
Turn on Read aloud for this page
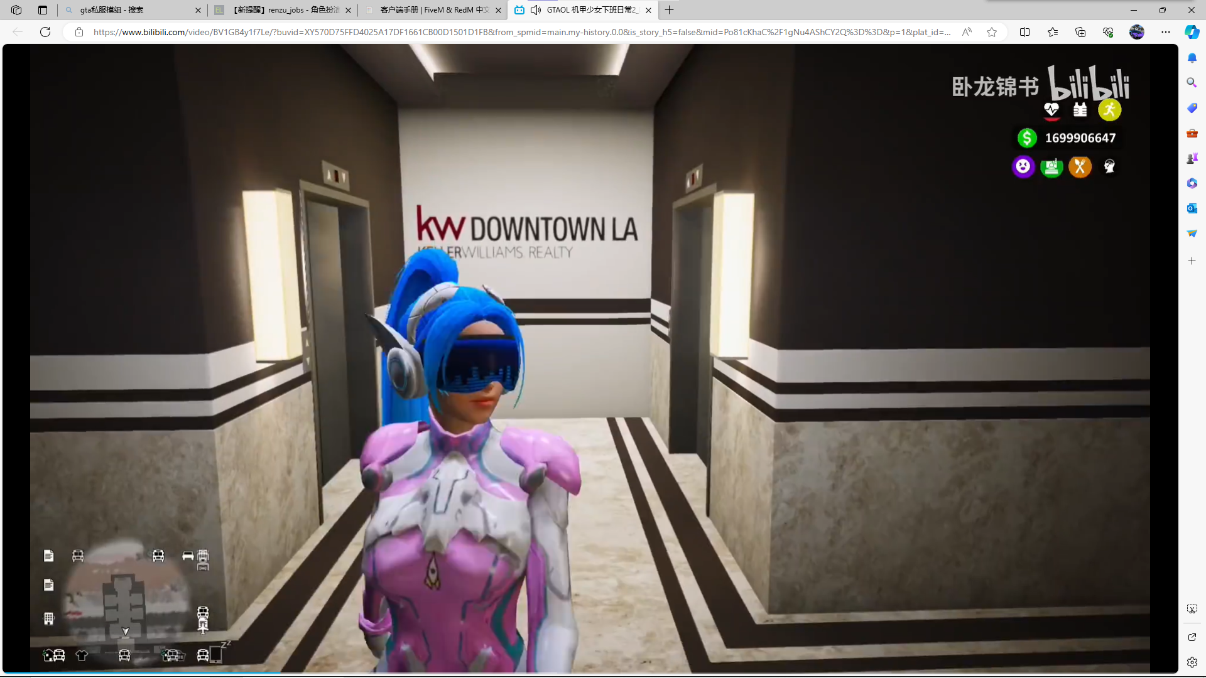[967, 32]
